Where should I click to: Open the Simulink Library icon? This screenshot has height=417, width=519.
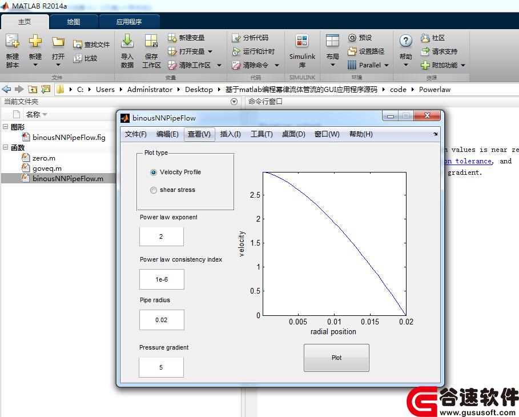(x=302, y=41)
